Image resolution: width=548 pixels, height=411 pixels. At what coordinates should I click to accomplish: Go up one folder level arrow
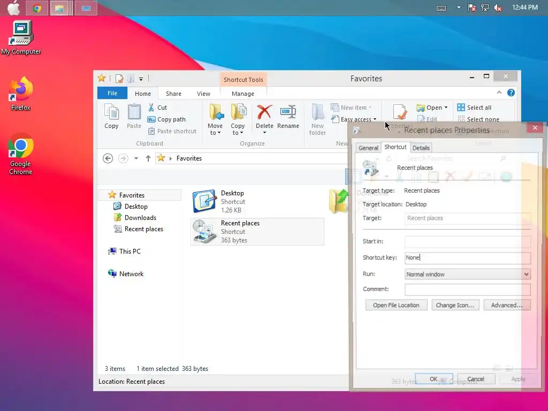coord(148,158)
